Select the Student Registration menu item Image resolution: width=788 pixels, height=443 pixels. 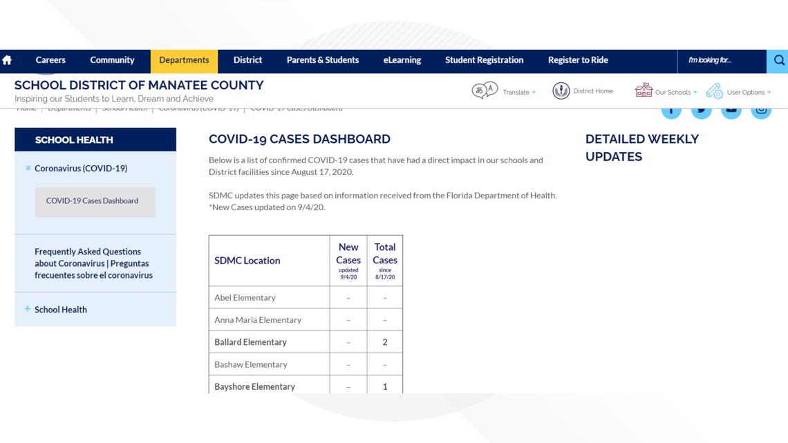484,60
